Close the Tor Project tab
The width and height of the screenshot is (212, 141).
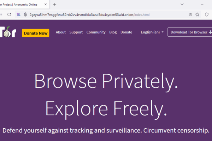pyautogui.click(x=46, y=4)
